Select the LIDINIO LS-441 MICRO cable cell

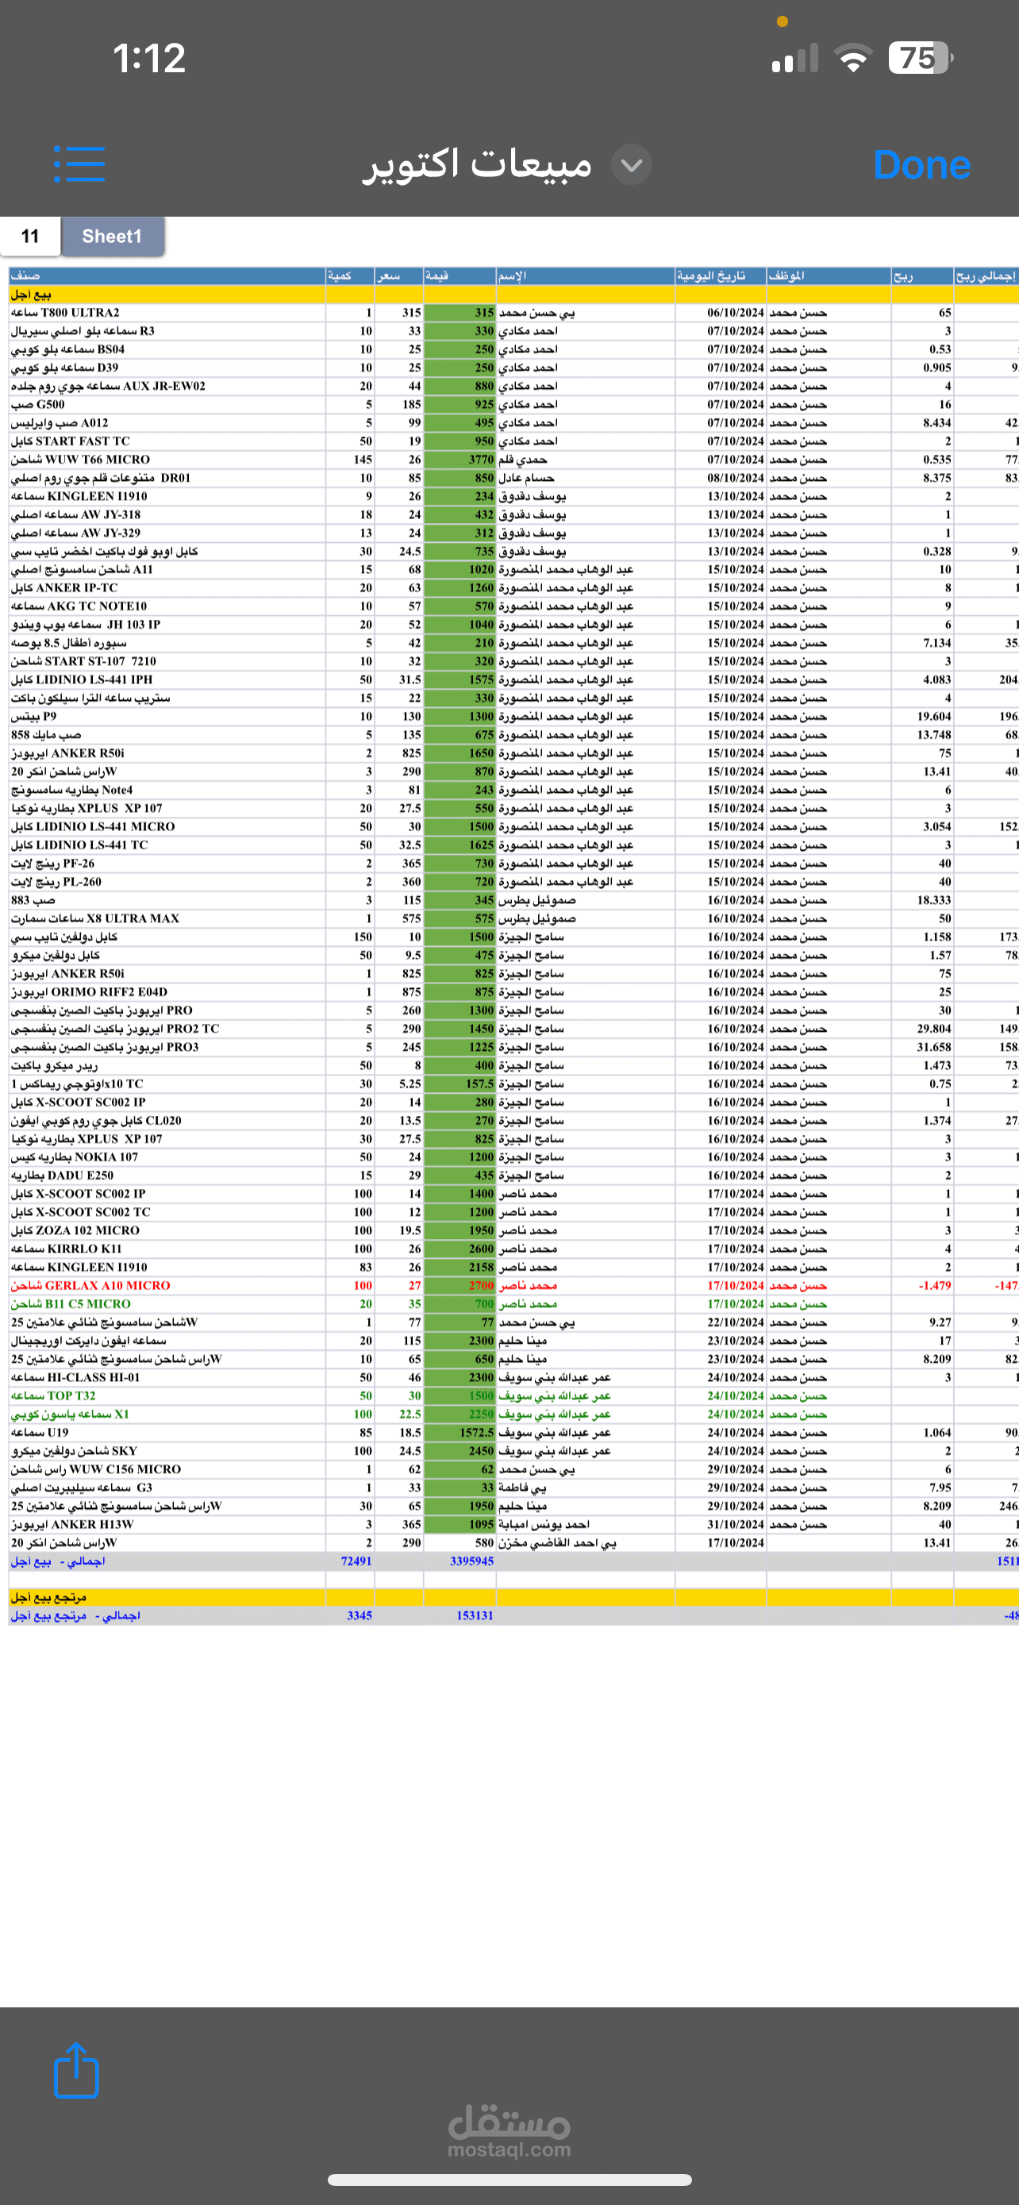click(167, 827)
